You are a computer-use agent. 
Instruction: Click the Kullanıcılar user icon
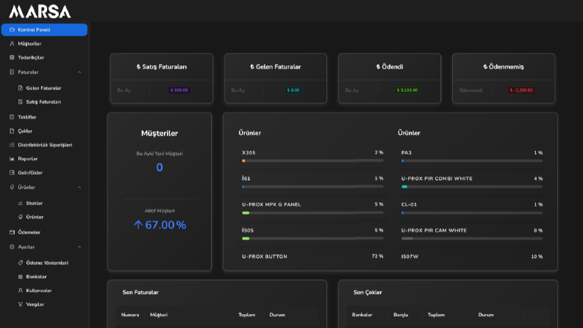coord(21,290)
